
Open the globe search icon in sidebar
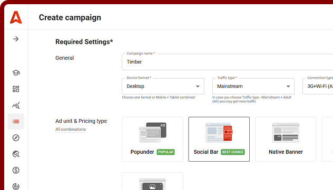16,154
